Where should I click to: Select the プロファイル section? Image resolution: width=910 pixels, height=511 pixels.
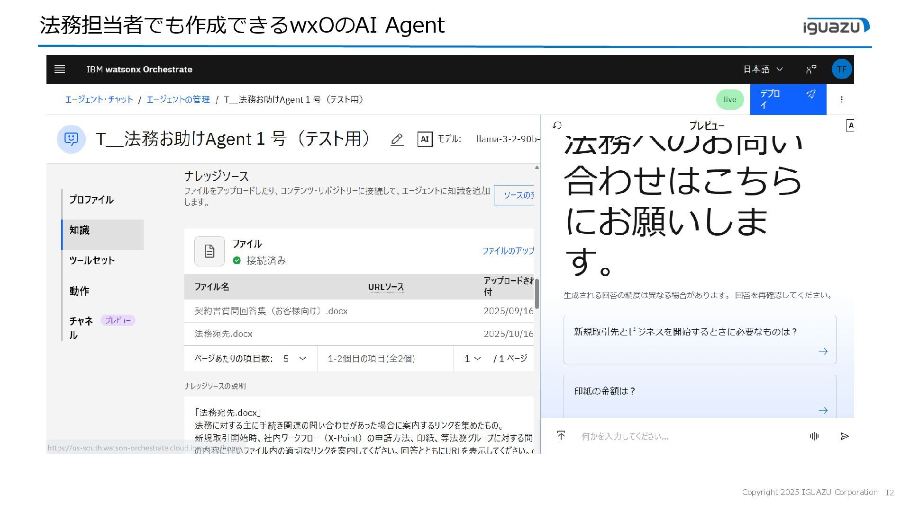coord(102,200)
